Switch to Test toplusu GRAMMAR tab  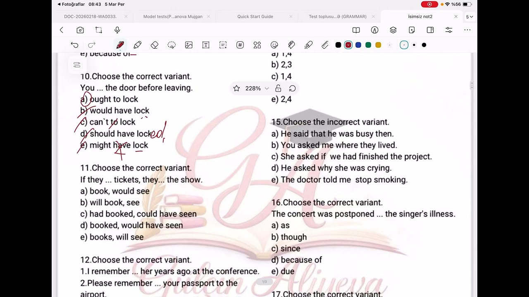pyautogui.click(x=338, y=16)
